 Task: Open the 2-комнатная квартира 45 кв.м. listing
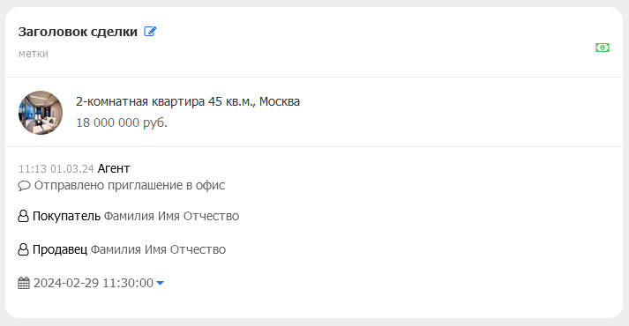(x=188, y=101)
